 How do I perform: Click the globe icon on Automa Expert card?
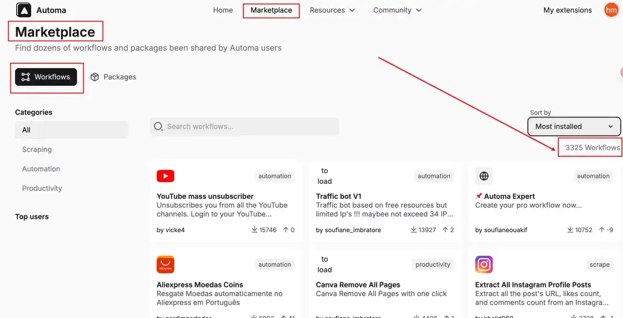[x=484, y=176]
